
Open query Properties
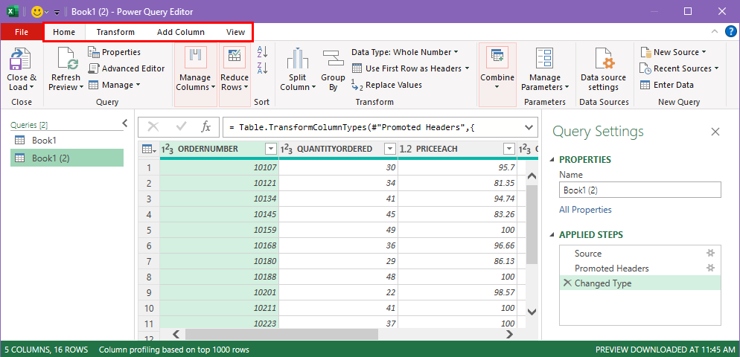114,52
